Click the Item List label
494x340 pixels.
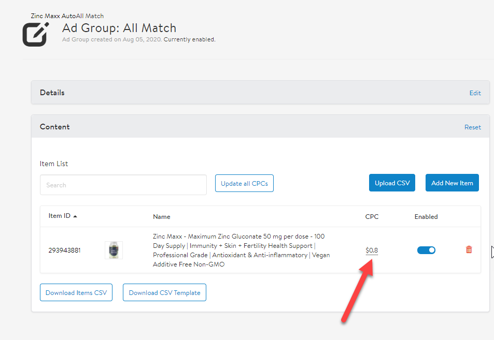tap(53, 164)
